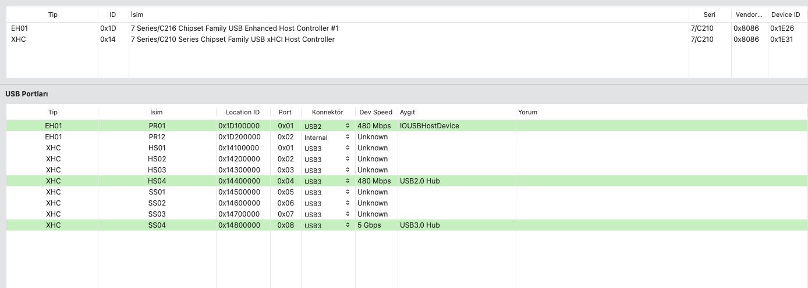Open connector dropdown for PR12 port
The height and width of the screenshot is (288, 808).
coord(327,137)
